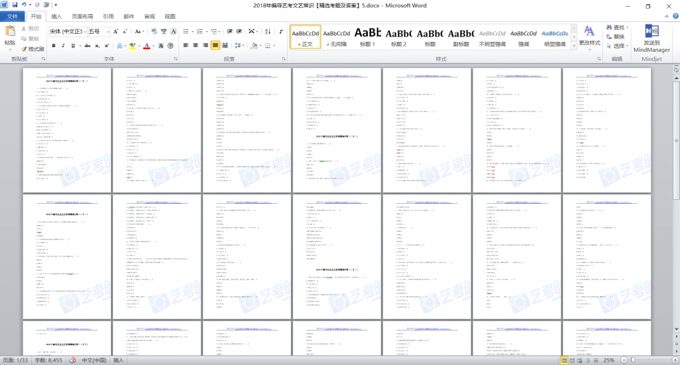Switch to the Insert (插入) tab
This screenshot has height=365, width=680.
pyautogui.click(x=57, y=16)
